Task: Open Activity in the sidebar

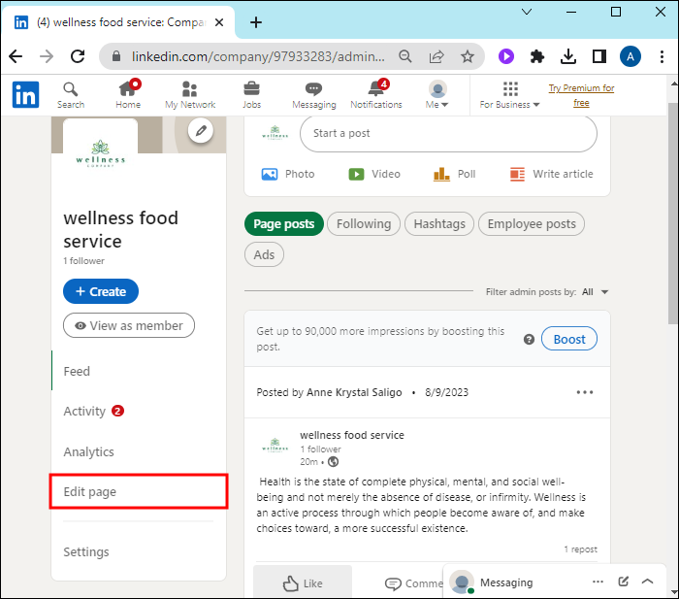Action: [84, 411]
